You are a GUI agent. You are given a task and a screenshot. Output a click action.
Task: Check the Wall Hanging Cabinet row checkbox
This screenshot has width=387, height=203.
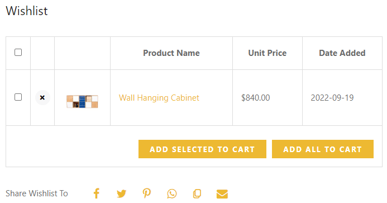[x=18, y=97]
